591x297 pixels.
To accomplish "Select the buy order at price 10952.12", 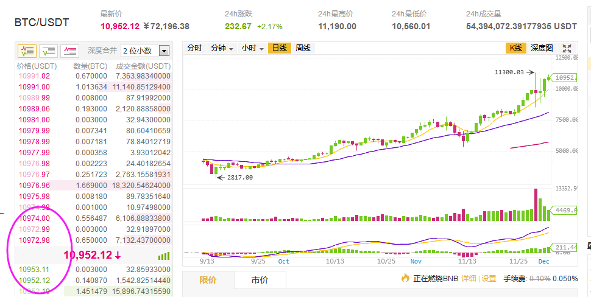I will click(93, 281).
